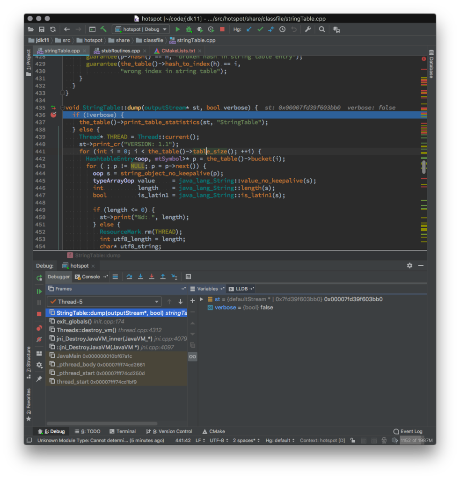Show Hg history clock icon
This screenshot has width=460, height=479.
pyautogui.click(x=283, y=29)
